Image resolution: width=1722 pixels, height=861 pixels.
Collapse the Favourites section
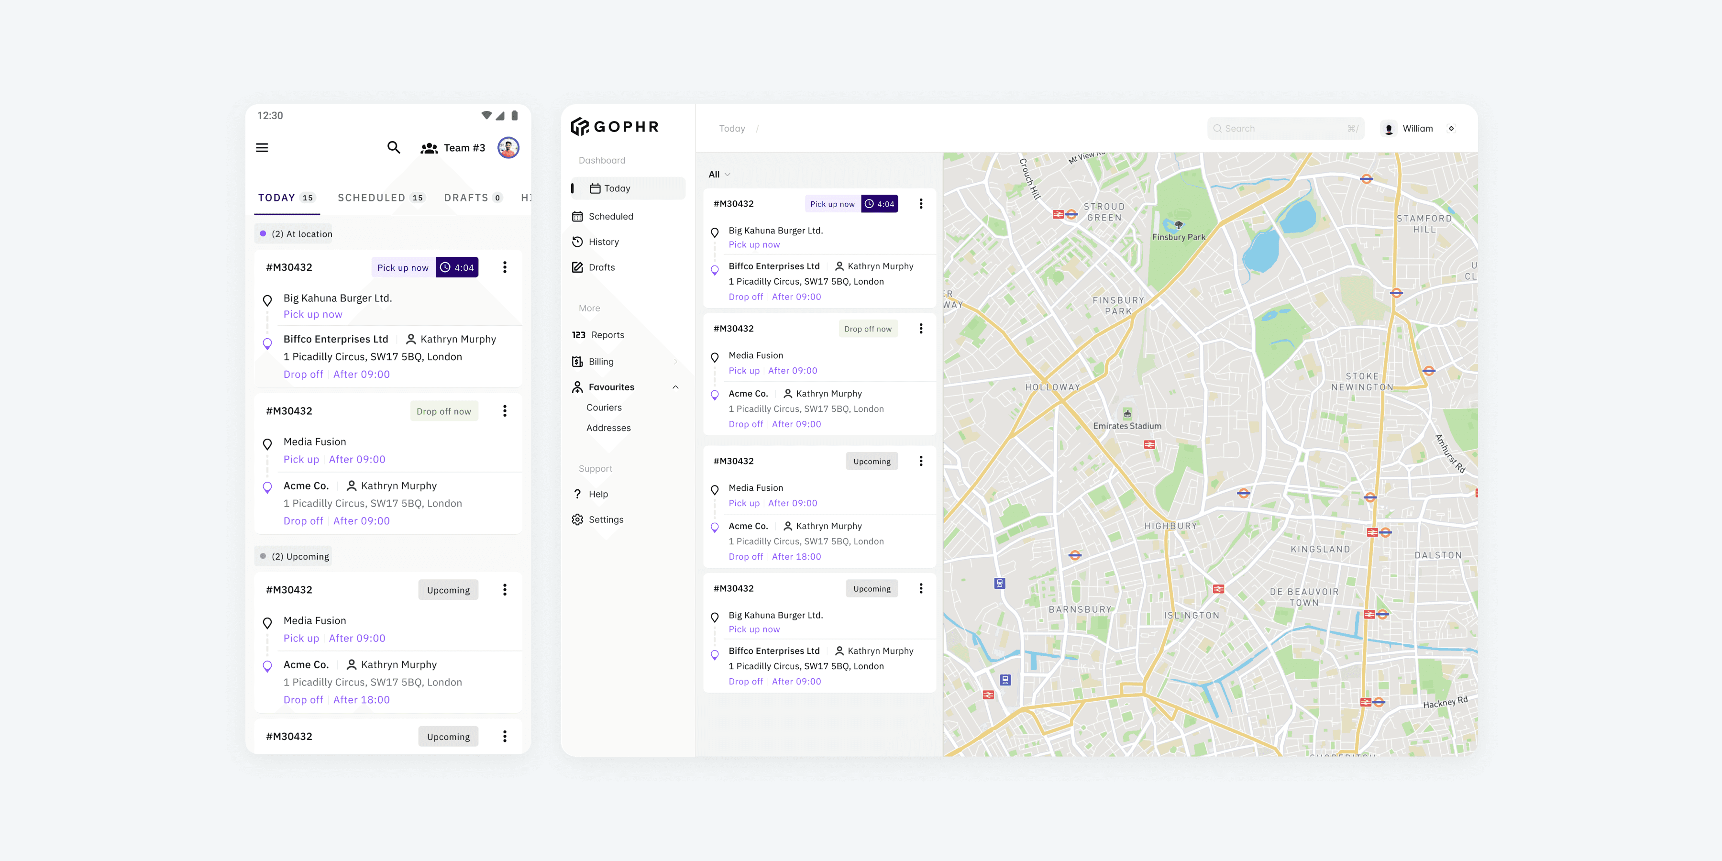675,387
